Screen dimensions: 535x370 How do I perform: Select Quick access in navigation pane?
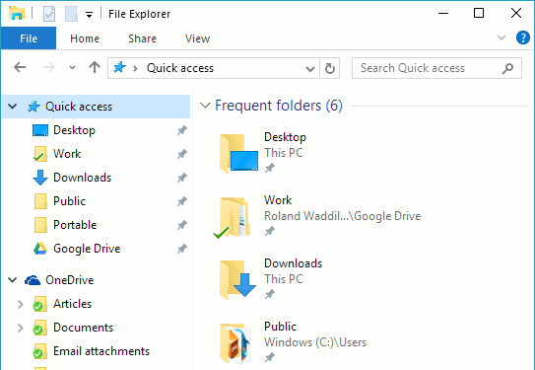(x=79, y=107)
